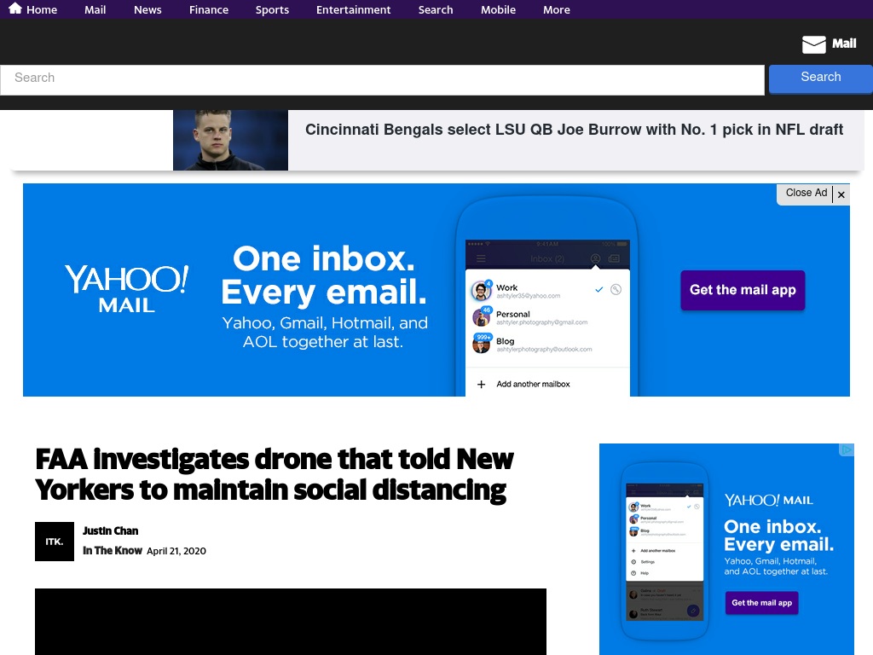Open the Mail envelope icon in the header
The height and width of the screenshot is (655, 873).
[813, 44]
